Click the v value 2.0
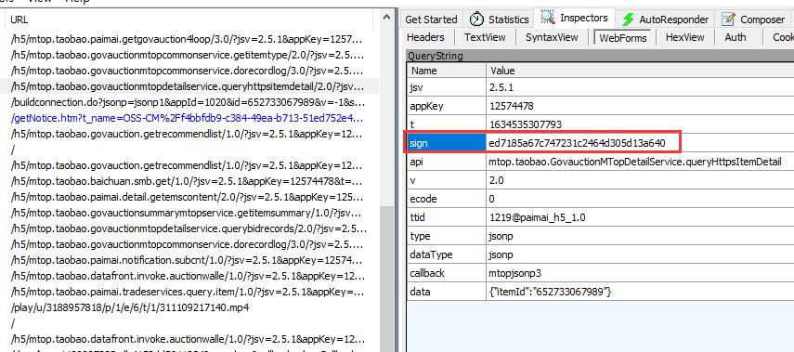The width and height of the screenshot is (794, 352). 497,180
